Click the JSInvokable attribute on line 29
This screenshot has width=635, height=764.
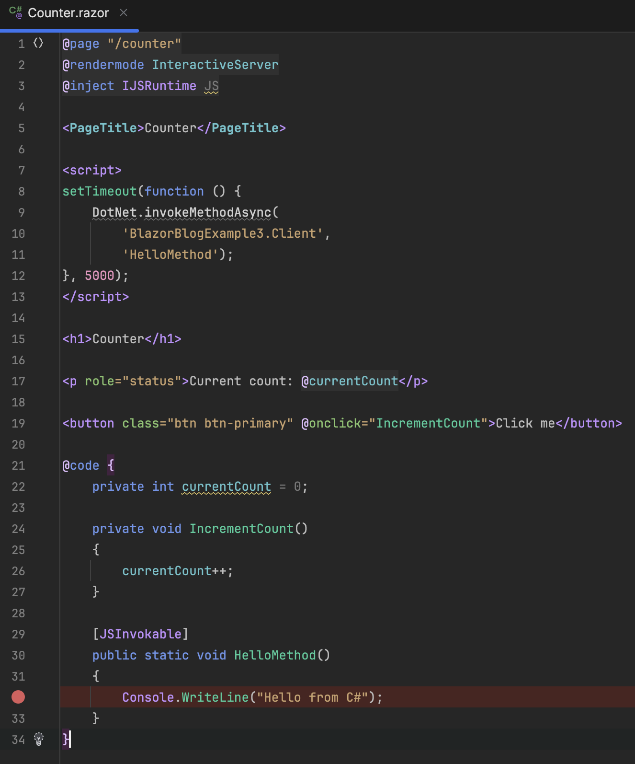(x=140, y=634)
